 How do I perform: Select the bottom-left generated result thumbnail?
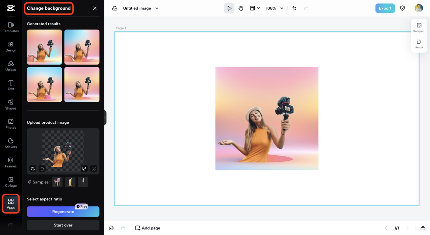[44, 85]
